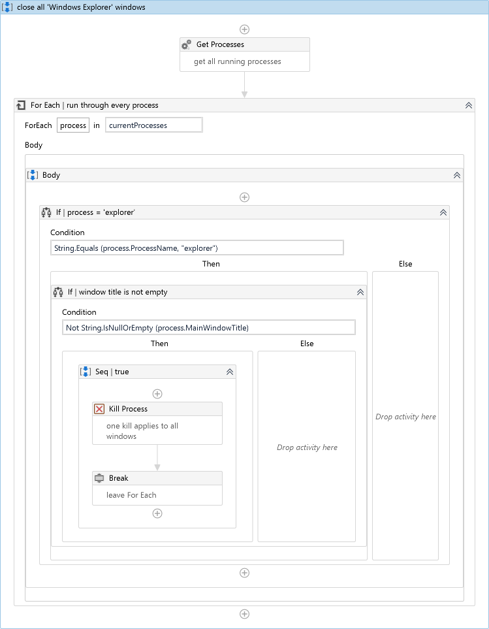
Task: Edit the currentProcesses collection field
Action: click(154, 125)
